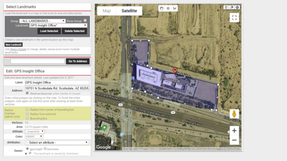Select gpsinsight as owner
The height and width of the screenshot is (161, 287).
[x=28, y=148]
